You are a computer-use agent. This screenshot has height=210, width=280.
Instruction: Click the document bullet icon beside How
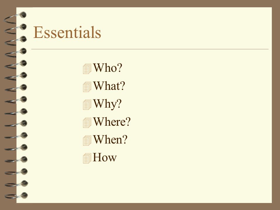(x=87, y=158)
